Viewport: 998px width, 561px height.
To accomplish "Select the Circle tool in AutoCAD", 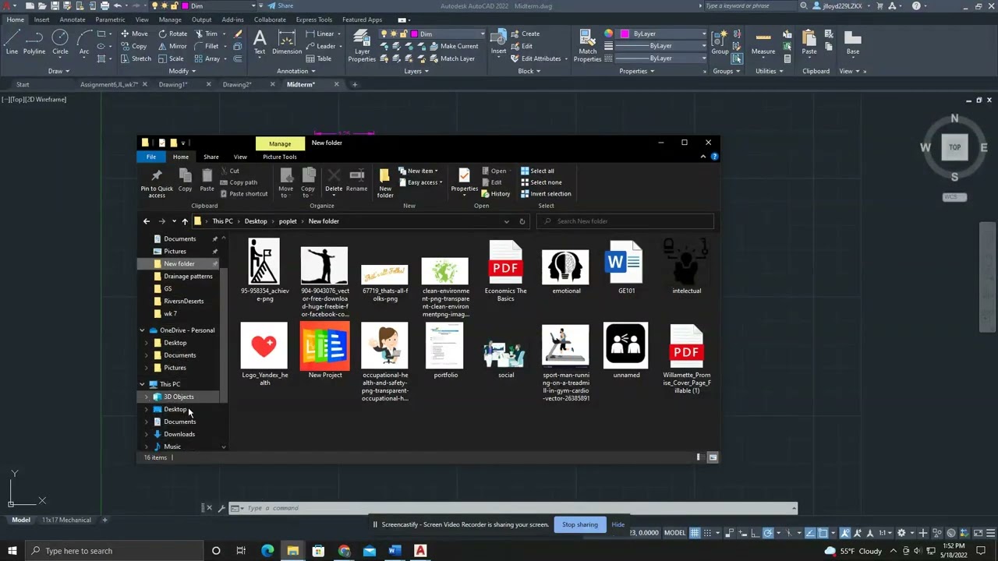I will (x=60, y=42).
